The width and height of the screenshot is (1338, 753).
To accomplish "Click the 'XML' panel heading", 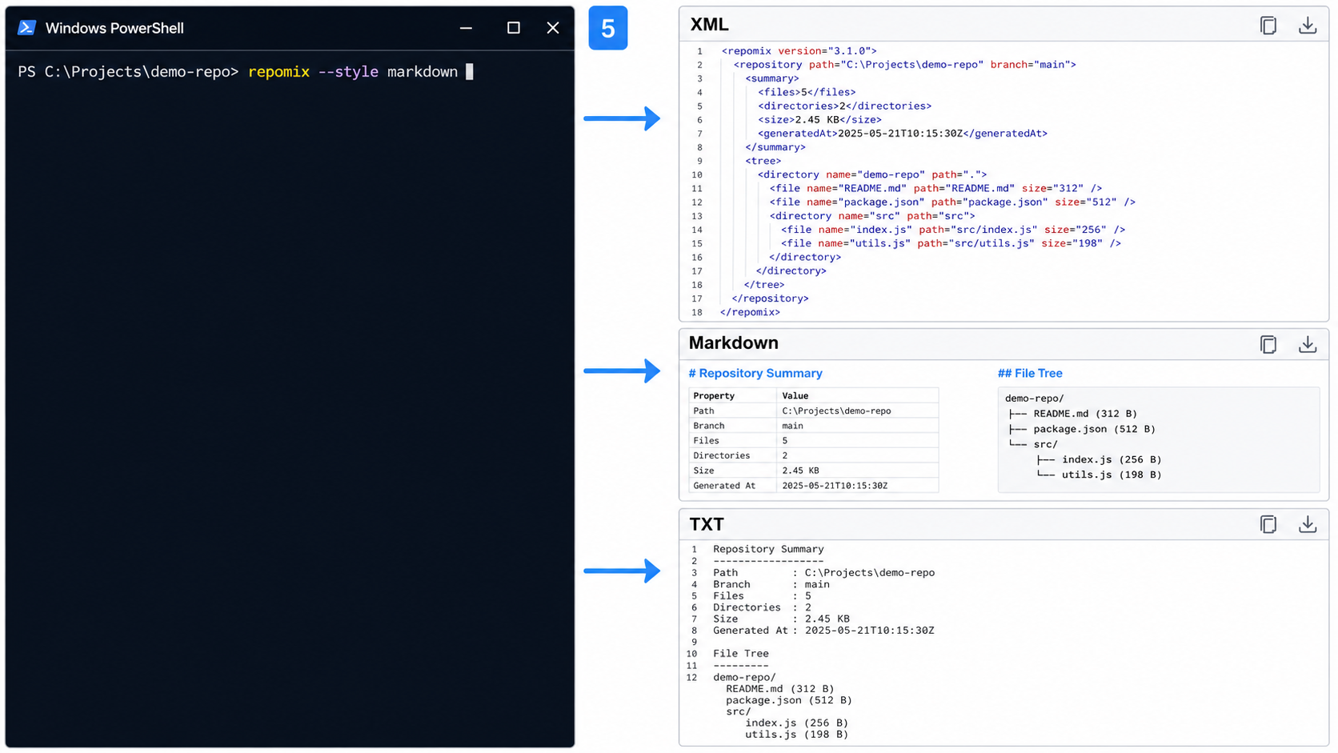I will [709, 25].
